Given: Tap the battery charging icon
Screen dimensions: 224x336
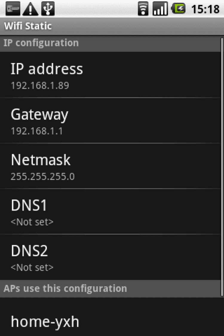Looking at the screenshot, I should [178, 9].
